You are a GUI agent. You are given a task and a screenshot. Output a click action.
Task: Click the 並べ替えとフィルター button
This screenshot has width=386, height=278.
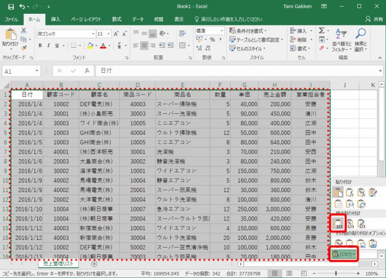coord(341,40)
